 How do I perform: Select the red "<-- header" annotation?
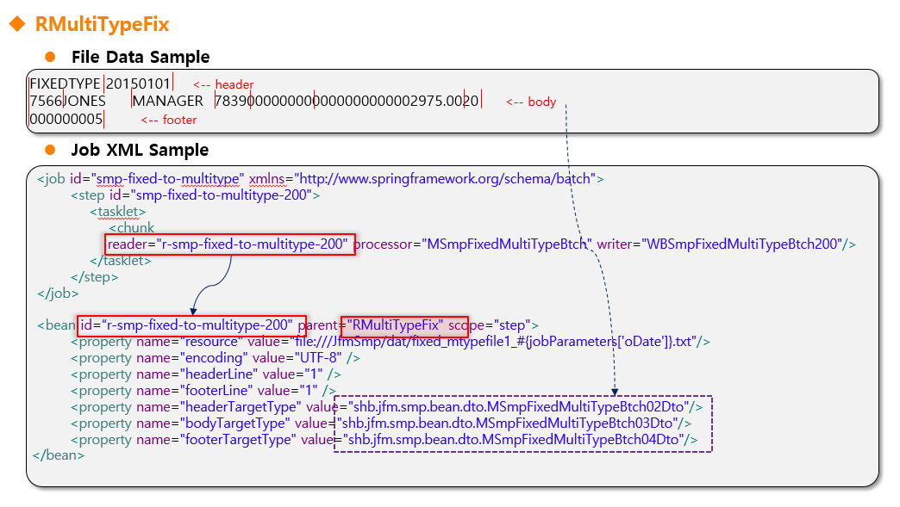(x=222, y=84)
